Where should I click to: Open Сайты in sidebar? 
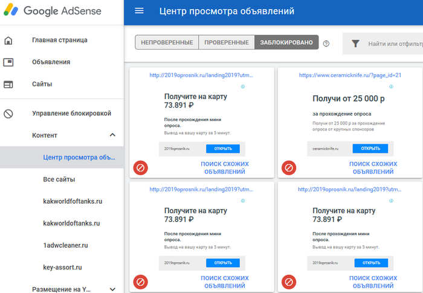click(x=42, y=84)
